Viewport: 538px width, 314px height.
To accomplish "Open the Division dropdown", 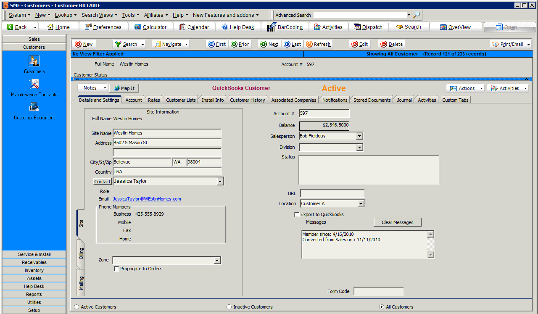I will click(x=359, y=147).
